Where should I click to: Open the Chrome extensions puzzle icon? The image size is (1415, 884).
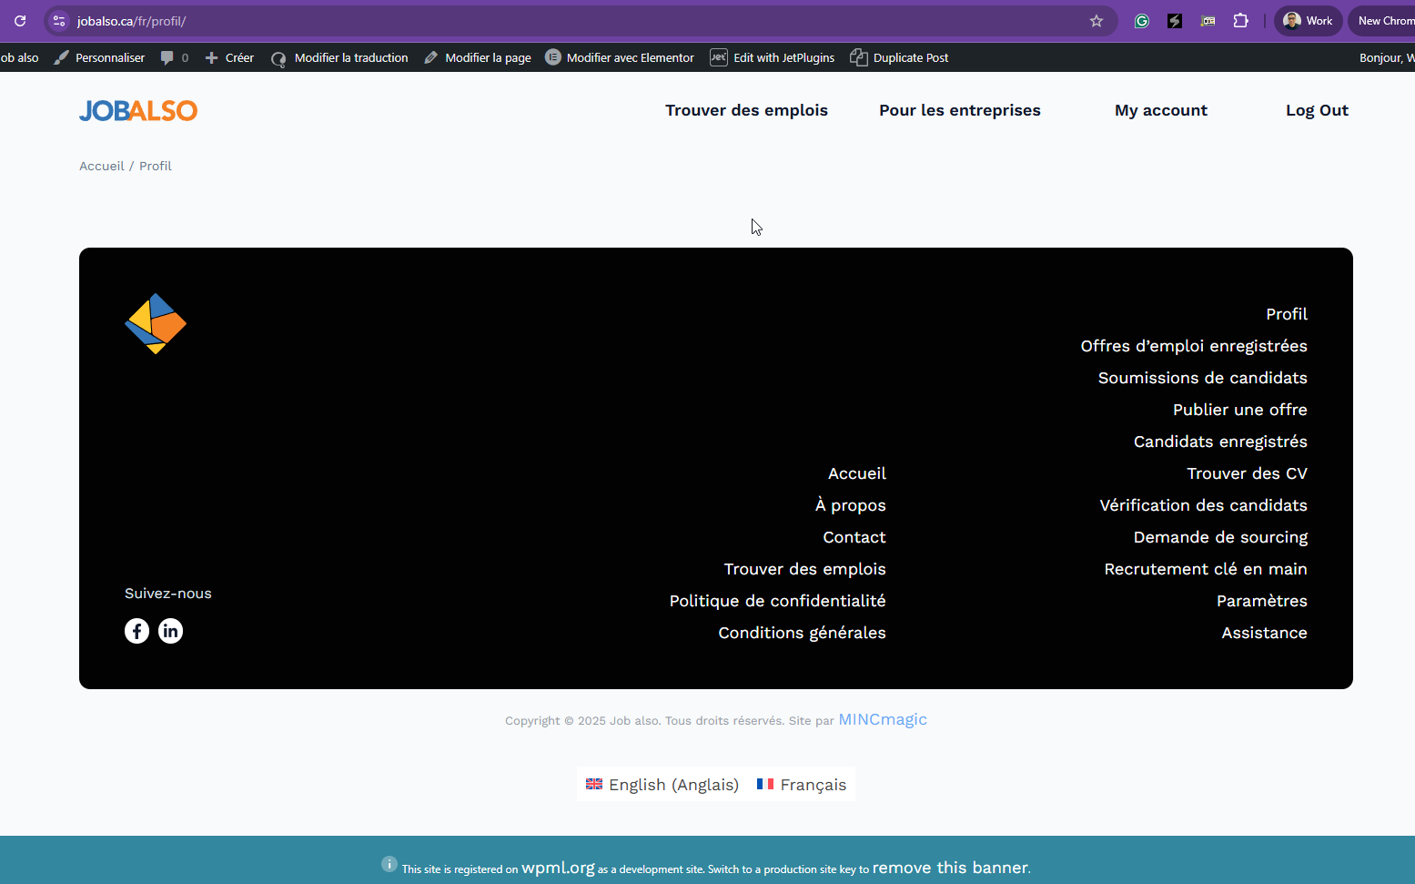[1241, 21]
